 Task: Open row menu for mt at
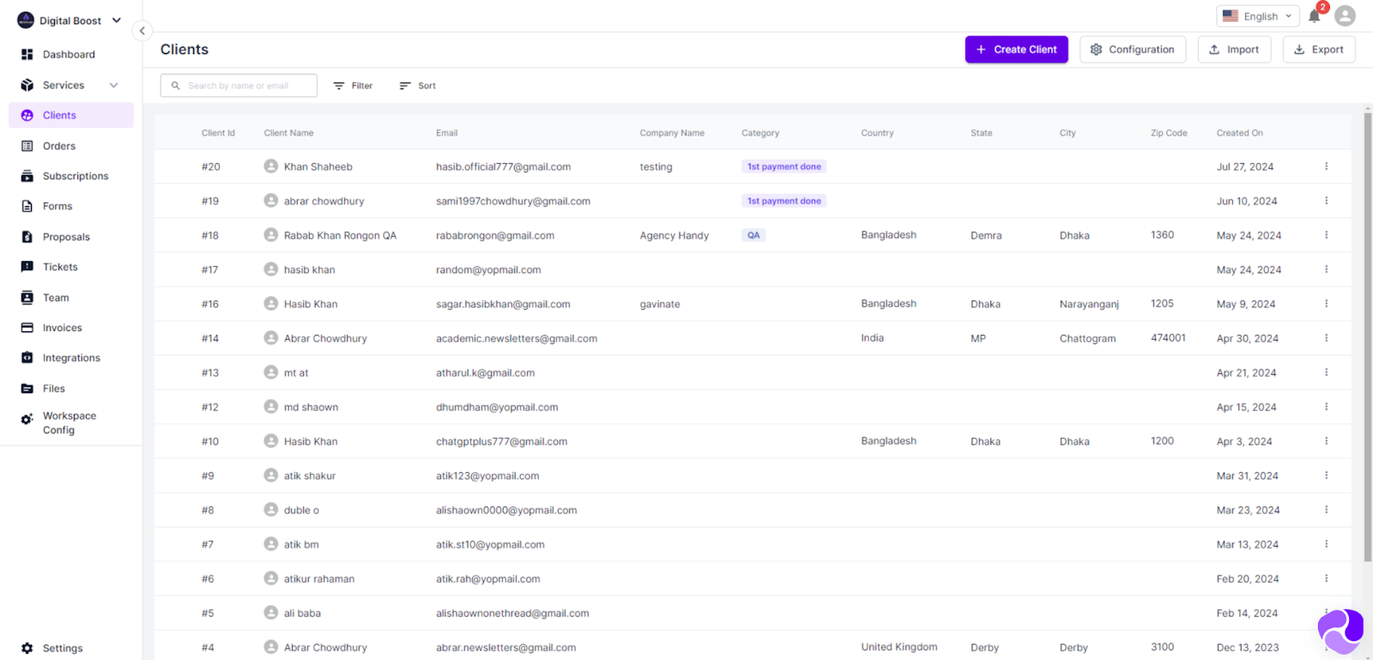click(x=1326, y=372)
